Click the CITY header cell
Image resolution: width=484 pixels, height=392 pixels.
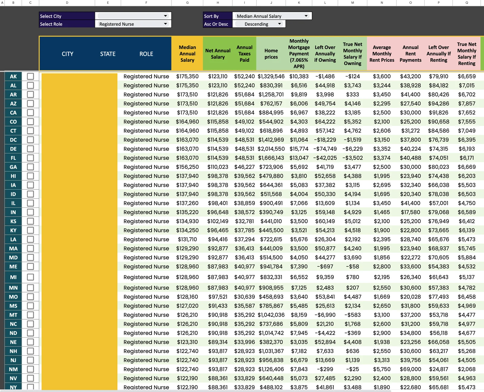67,54
